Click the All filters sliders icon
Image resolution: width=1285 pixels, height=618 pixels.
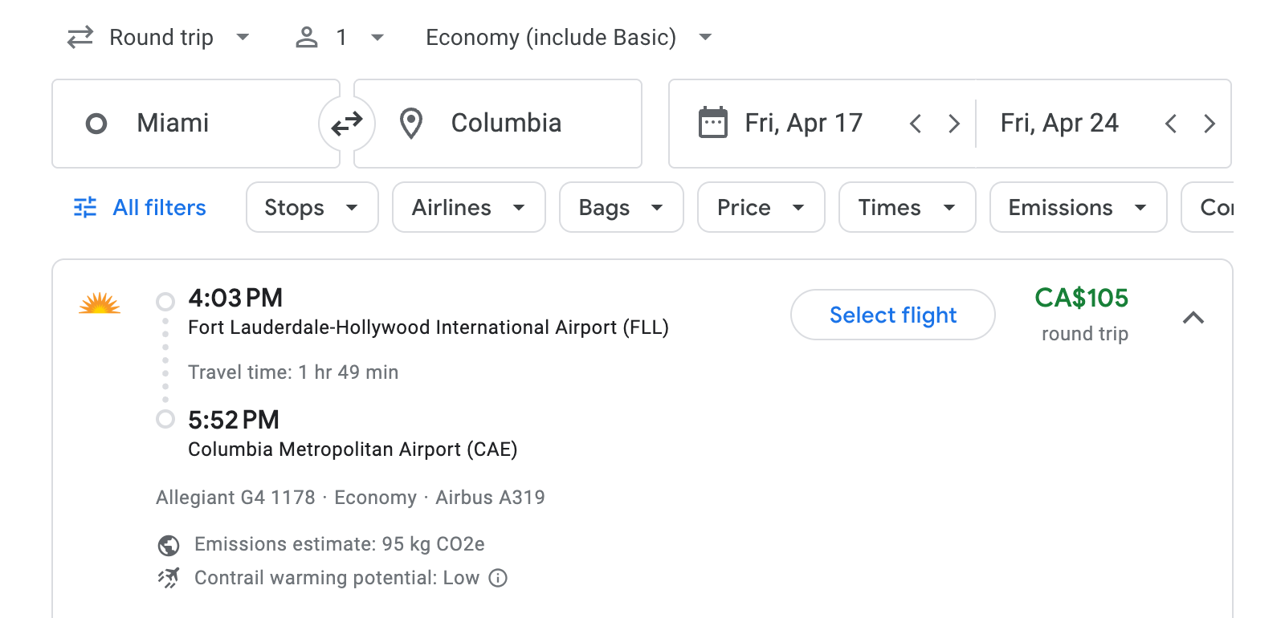point(85,207)
